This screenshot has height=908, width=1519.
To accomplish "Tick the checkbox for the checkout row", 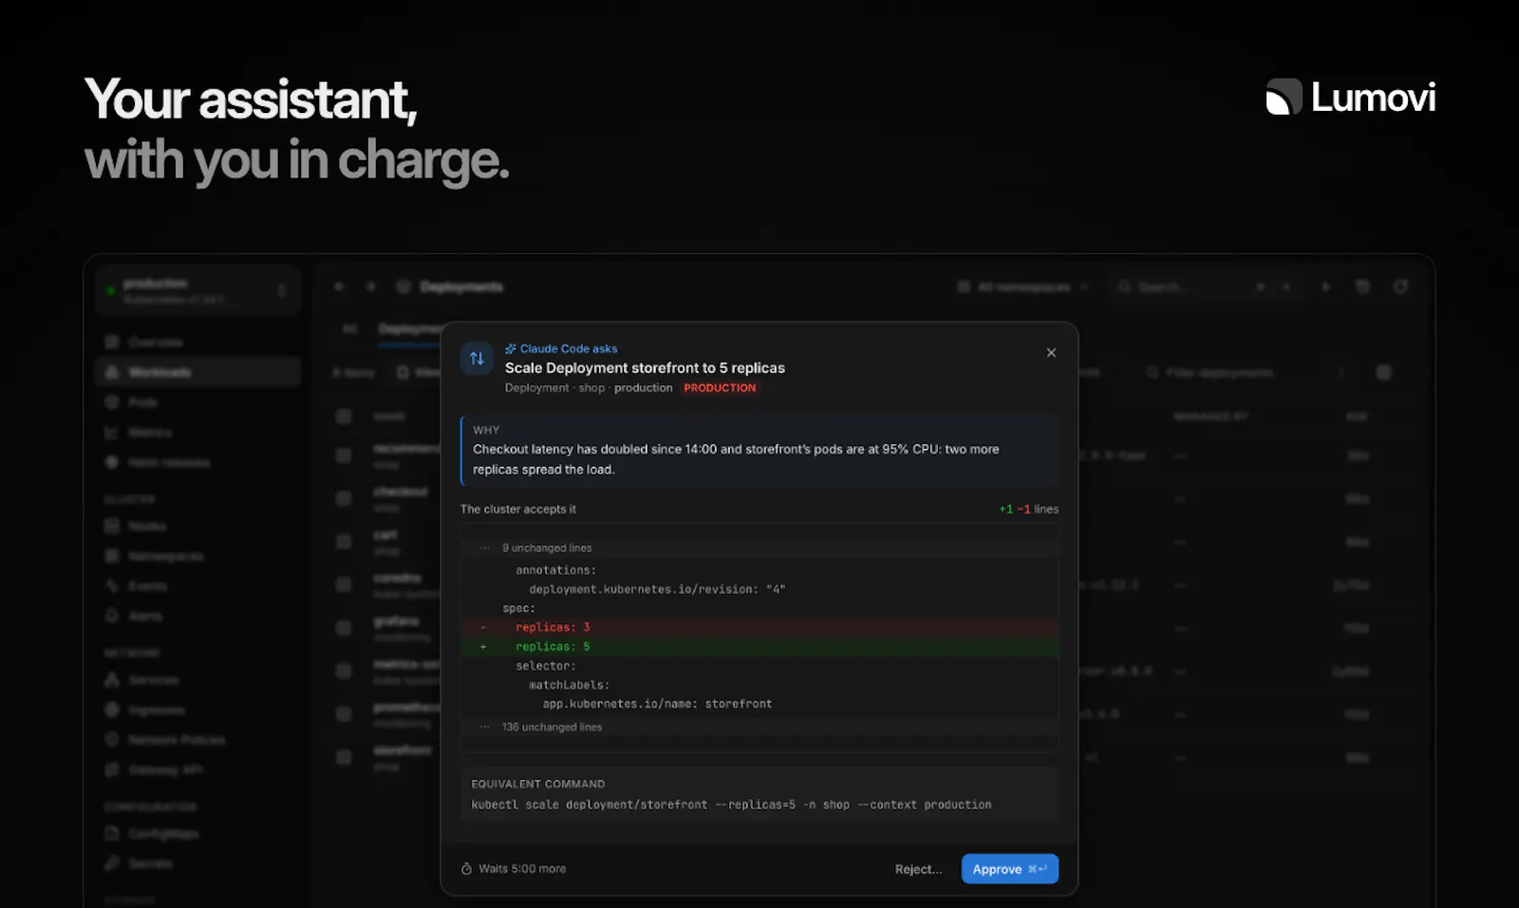I will point(344,498).
